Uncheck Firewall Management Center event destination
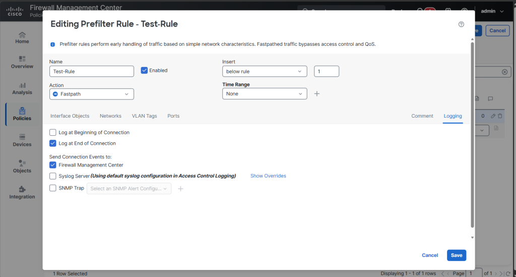The height and width of the screenshot is (277, 516). (x=52, y=165)
